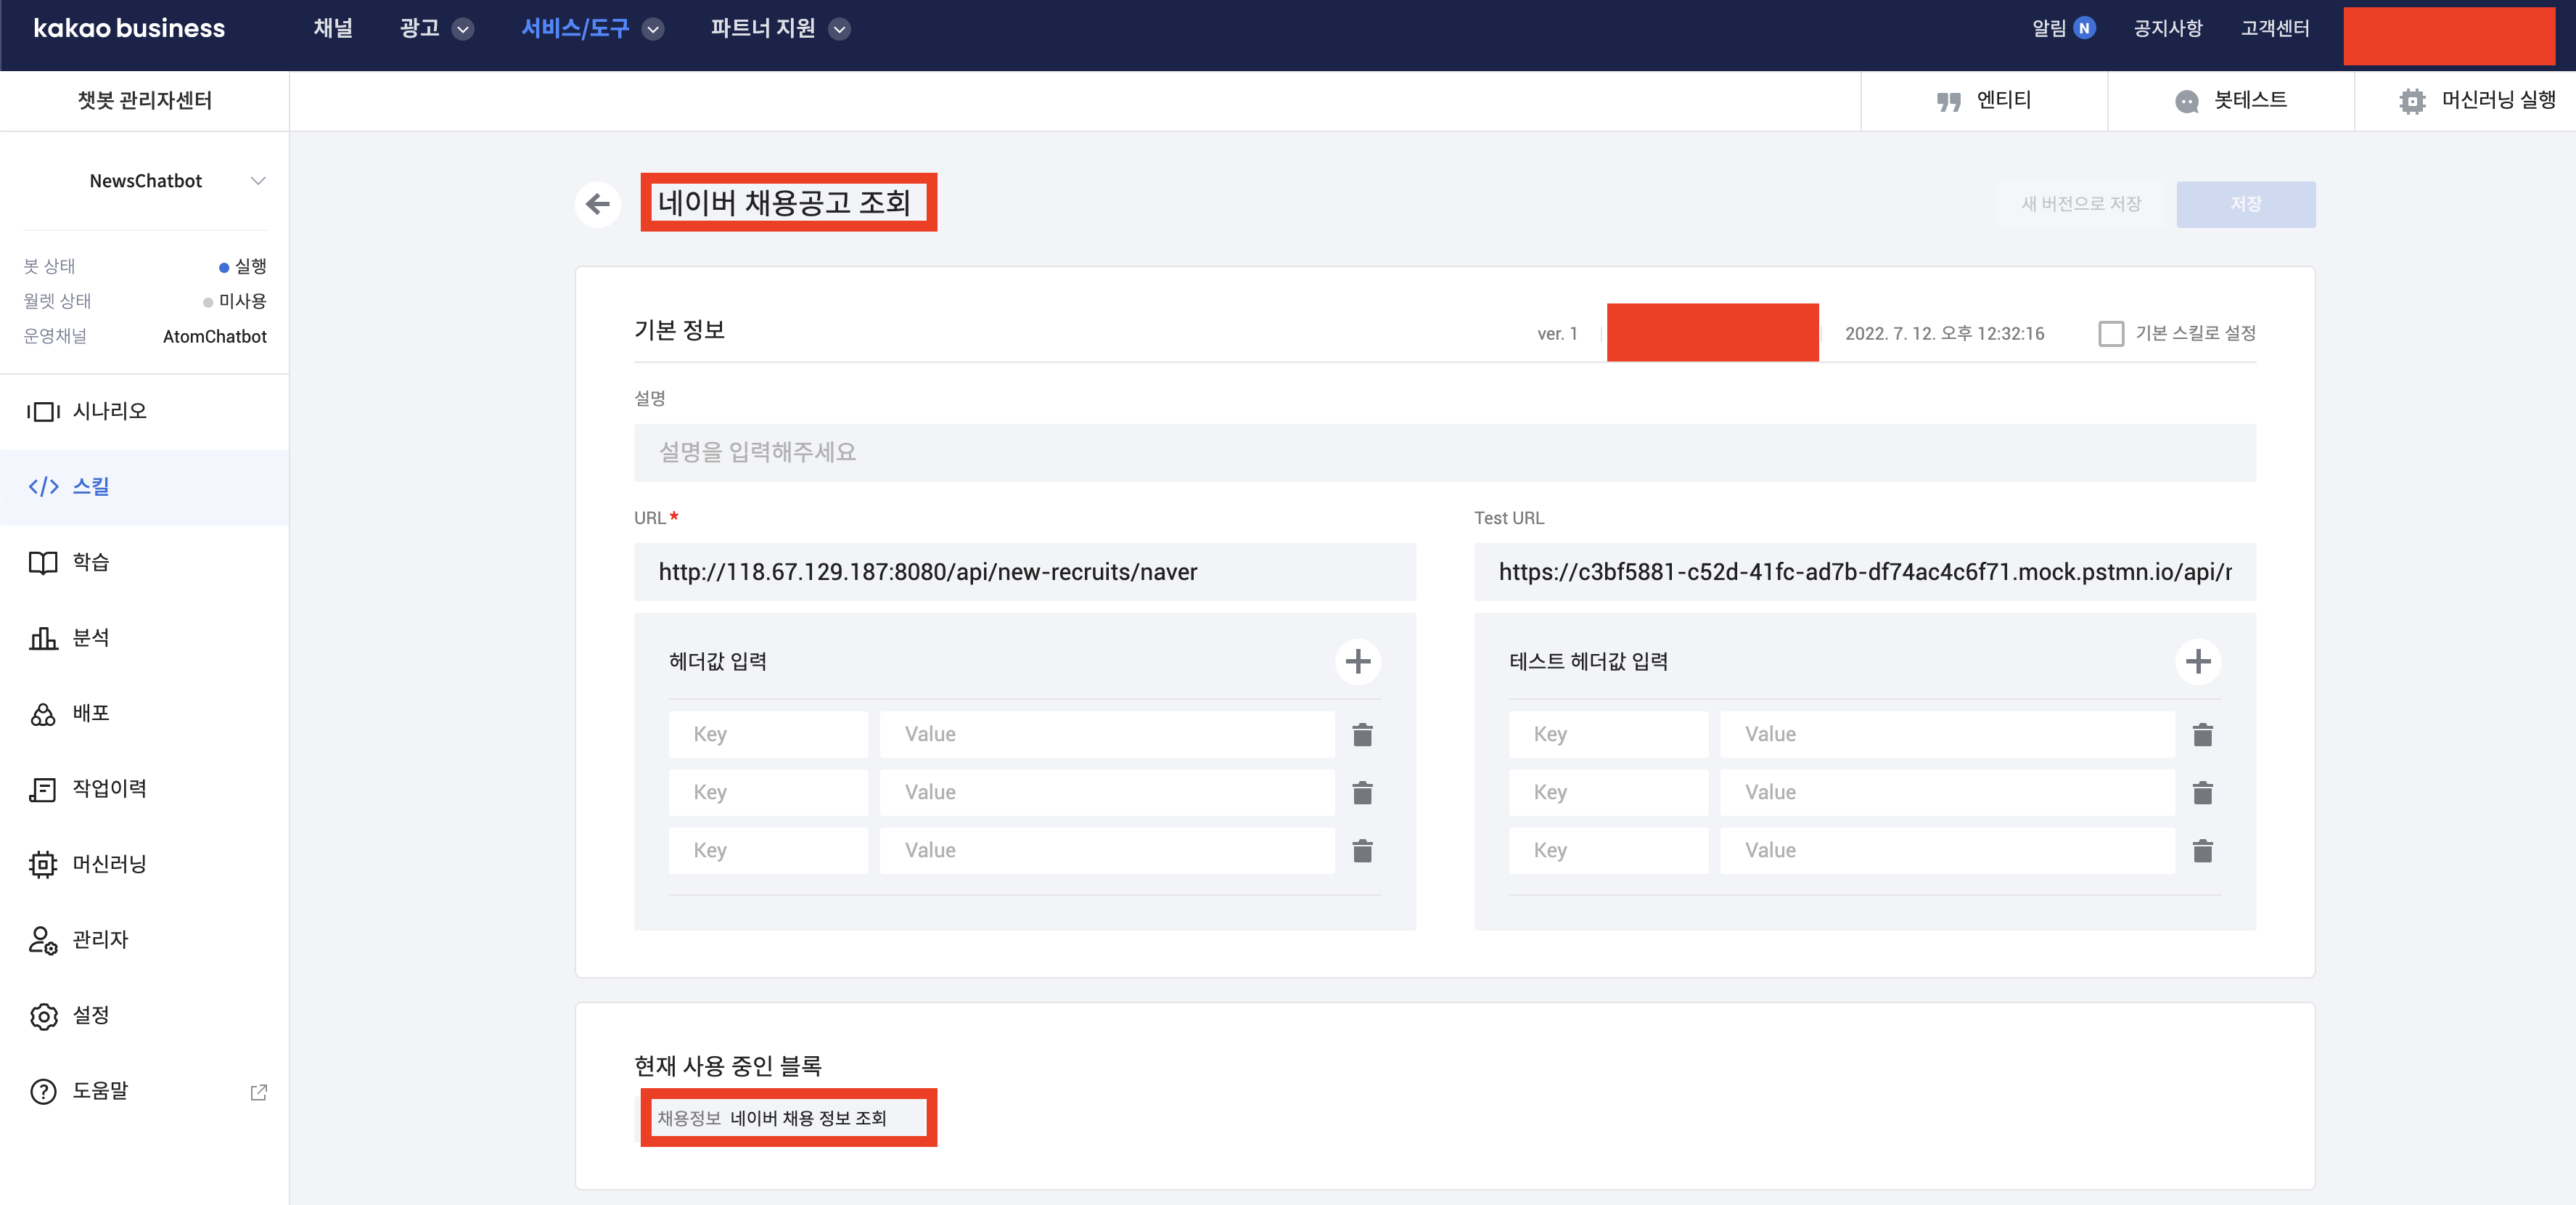Open the 엔티티 panel
This screenshot has height=1205, width=2576.
click(1984, 100)
